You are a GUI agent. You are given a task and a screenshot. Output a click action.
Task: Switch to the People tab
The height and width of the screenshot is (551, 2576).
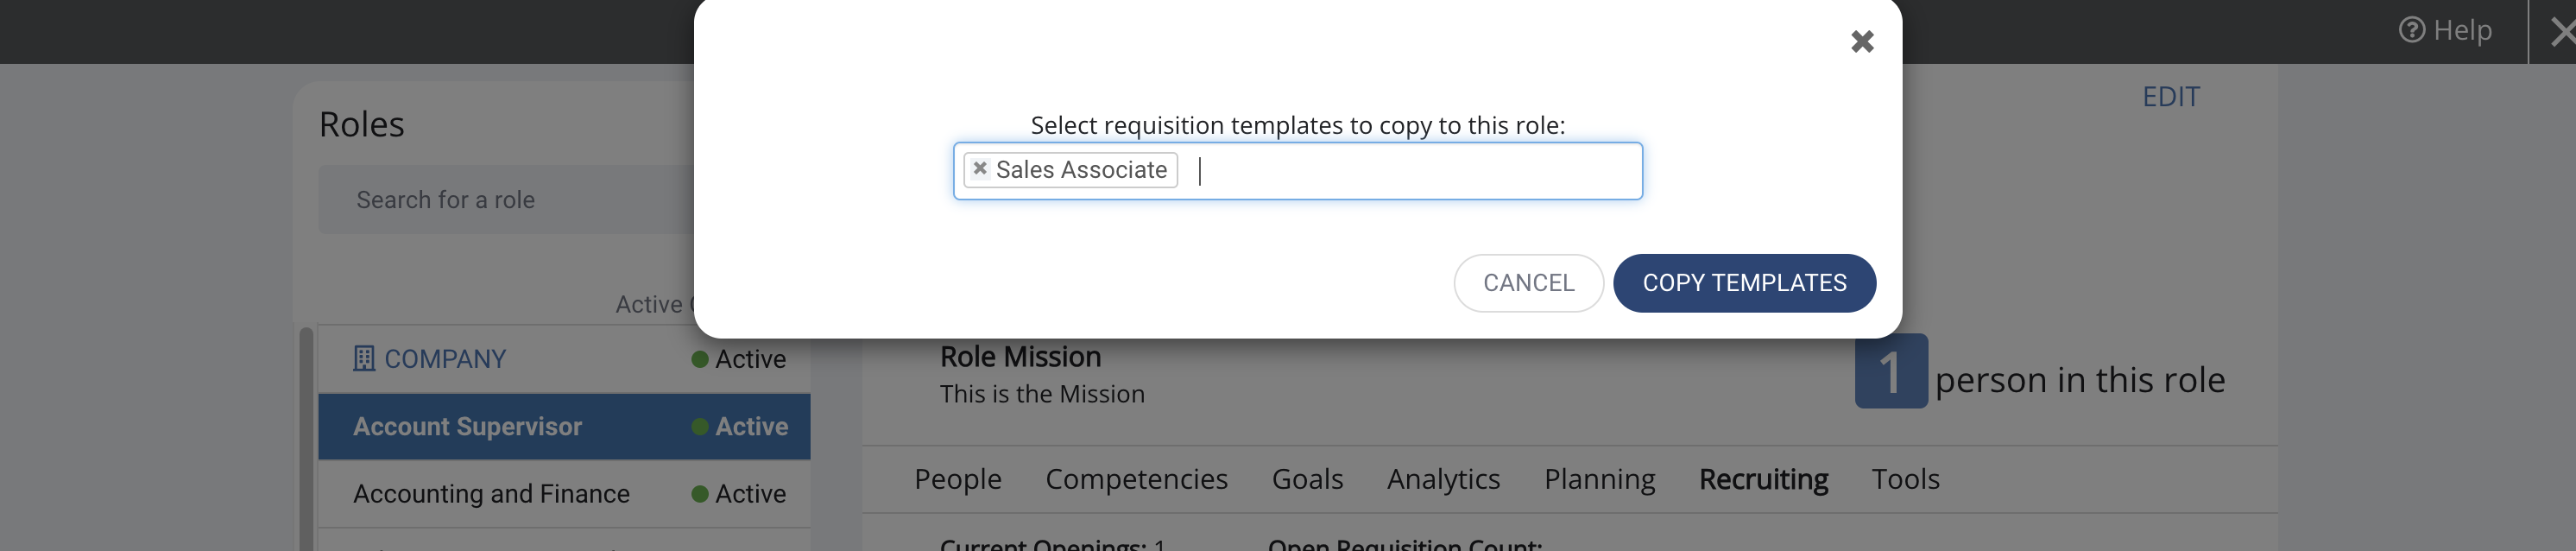point(957,479)
